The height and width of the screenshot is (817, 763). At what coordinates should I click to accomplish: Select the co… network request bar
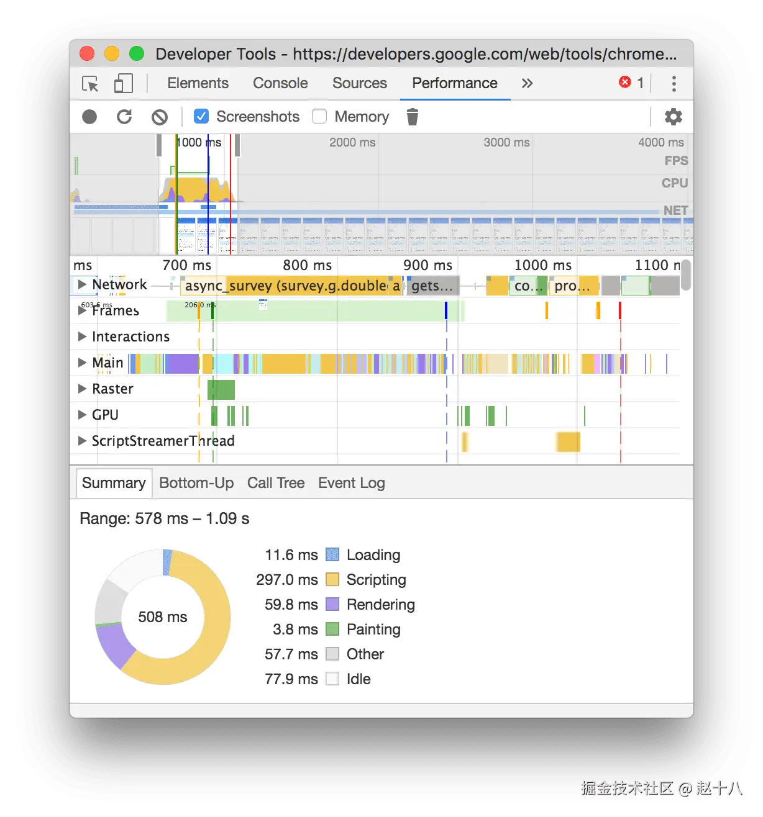tap(528, 286)
